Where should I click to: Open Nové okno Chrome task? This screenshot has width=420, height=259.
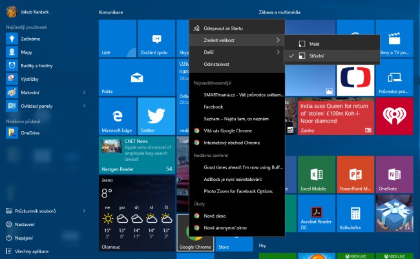tap(237, 216)
